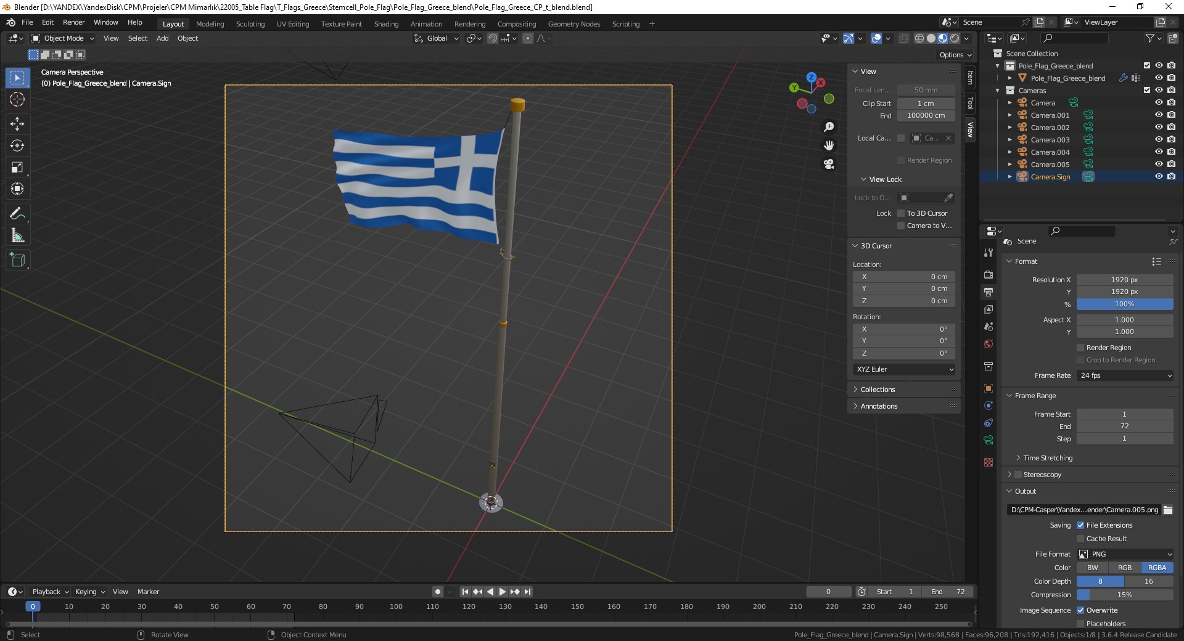Open the Add menu in viewport header
Screen dimensions: 1184x641
[x=162, y=38]
